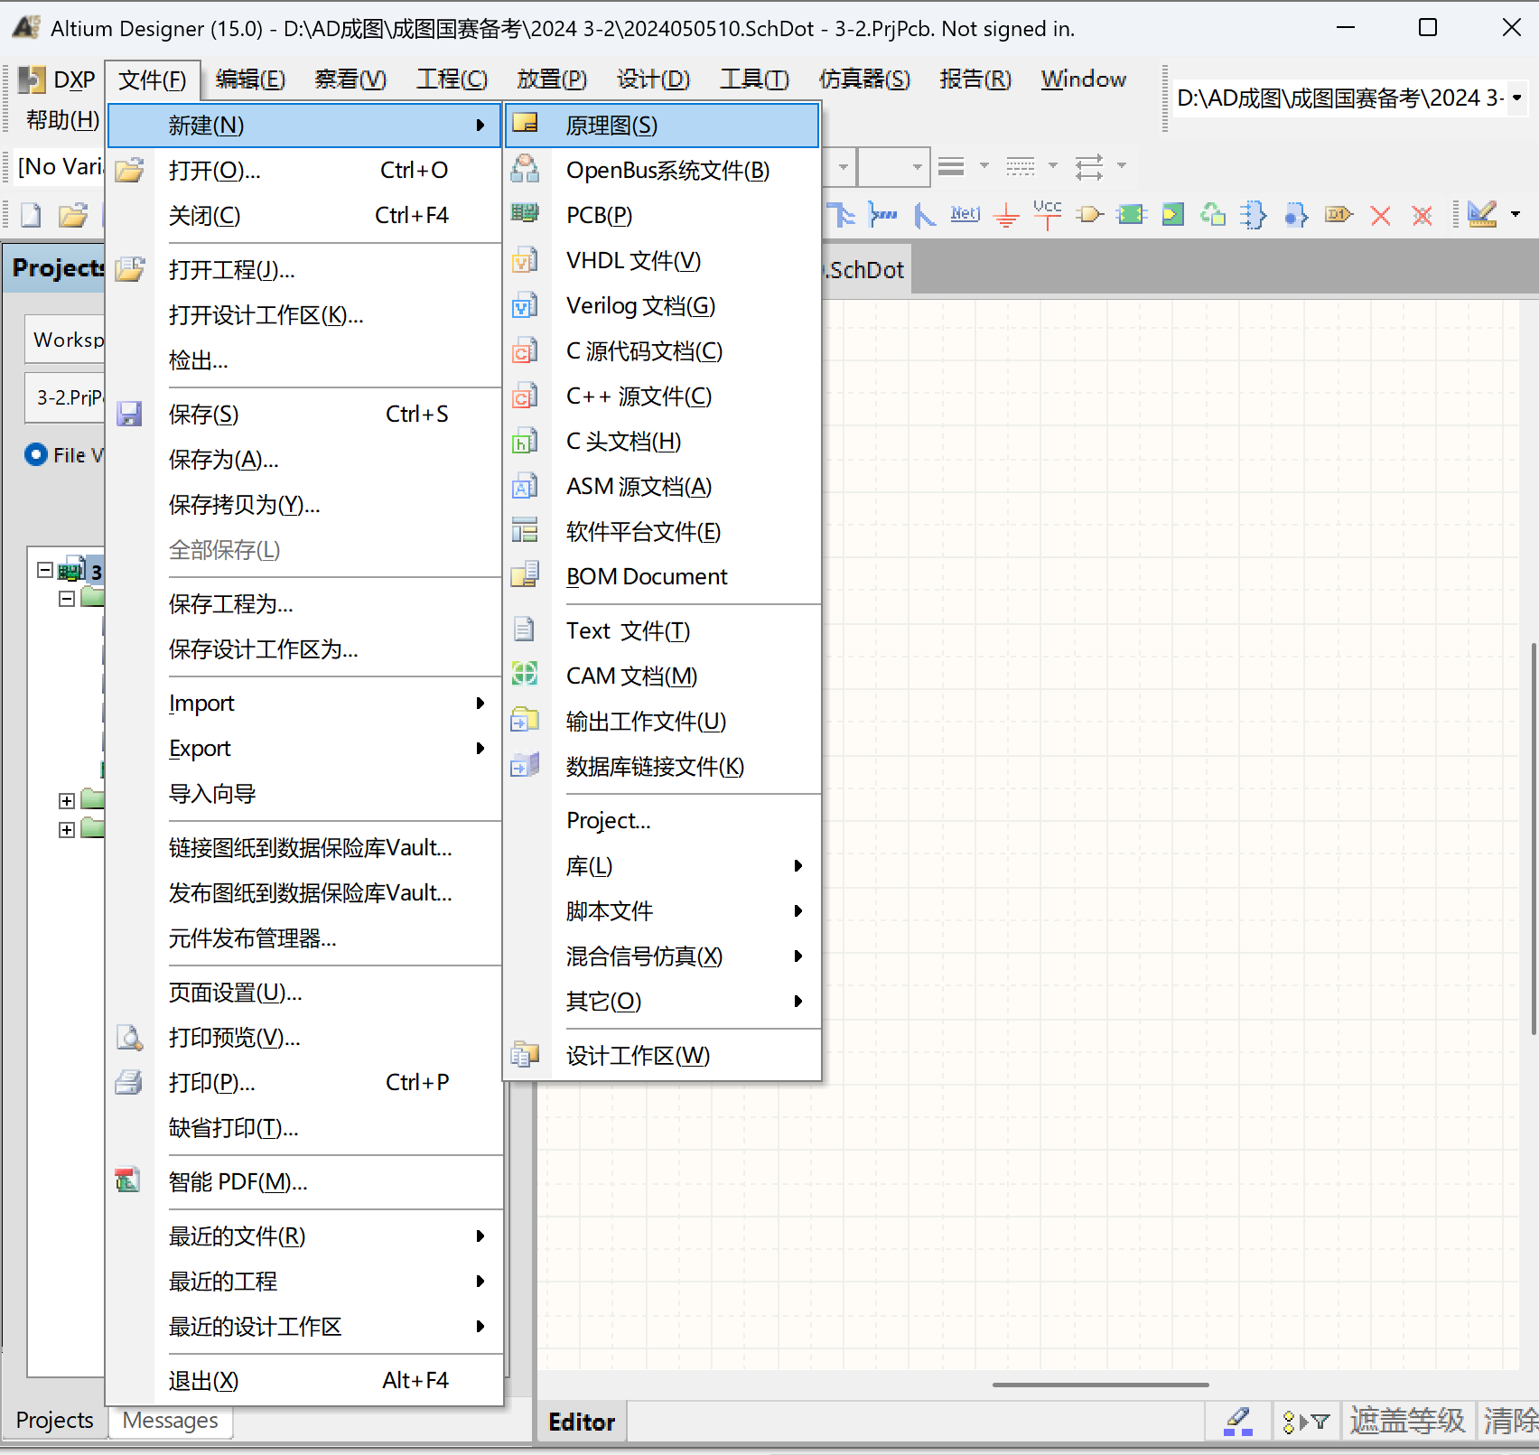Click the red No ERC cross icon

(x=1380, y=215)
